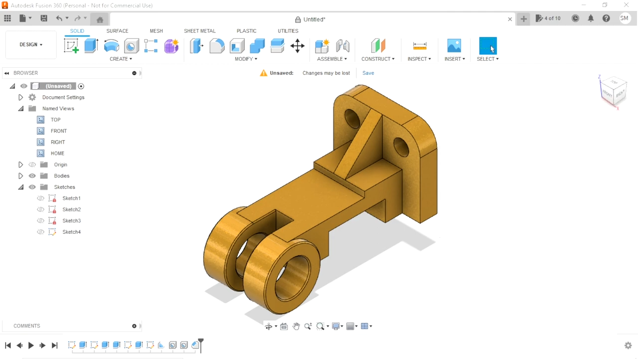Toggle visibility of Sketch1
This screenshot has width=638, height=359.
[41, 198]
